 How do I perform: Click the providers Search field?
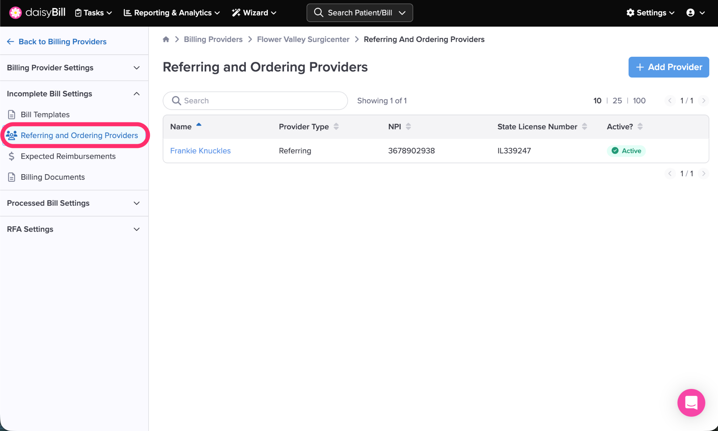[259, 101]
